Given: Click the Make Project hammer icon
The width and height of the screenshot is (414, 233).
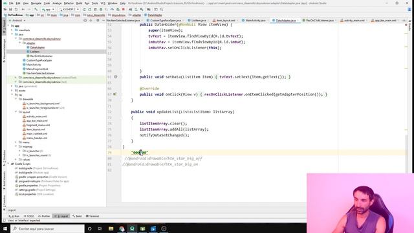Looking at the screenshot, I should click(36, 9).
